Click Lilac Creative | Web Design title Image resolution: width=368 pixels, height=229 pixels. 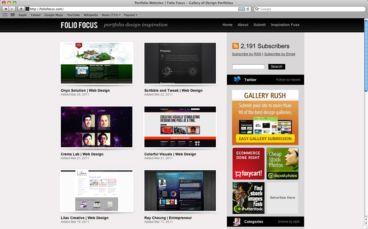click(x=85, y=218)
